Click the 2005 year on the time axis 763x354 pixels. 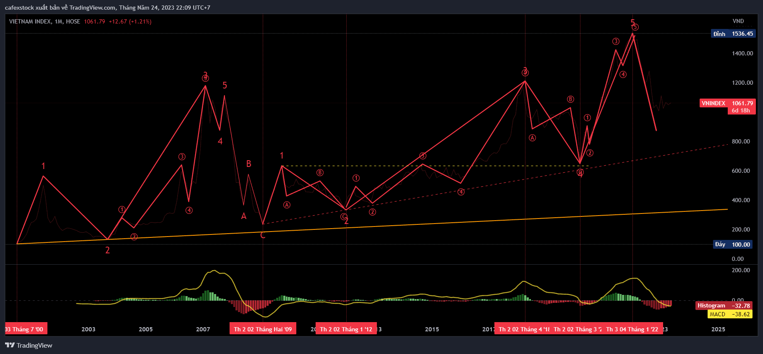pos(146,329)
